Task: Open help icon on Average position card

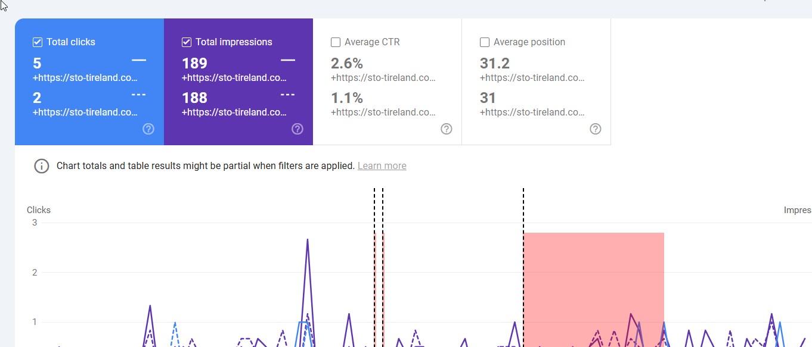Action: point(596,129)
